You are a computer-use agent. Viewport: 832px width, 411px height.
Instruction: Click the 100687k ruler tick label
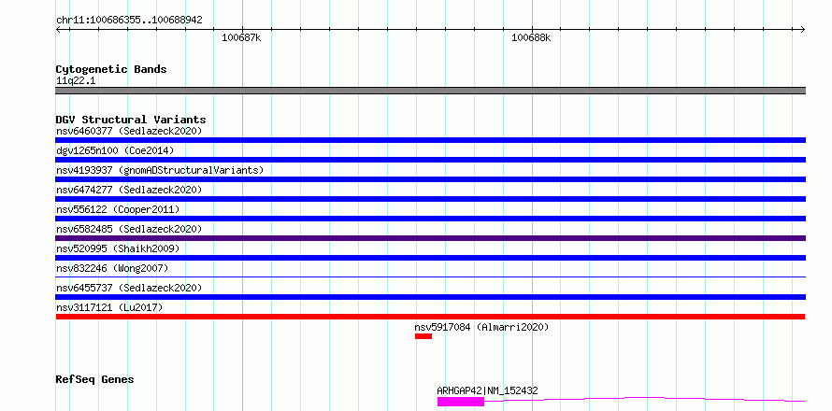tap(241, 37)
